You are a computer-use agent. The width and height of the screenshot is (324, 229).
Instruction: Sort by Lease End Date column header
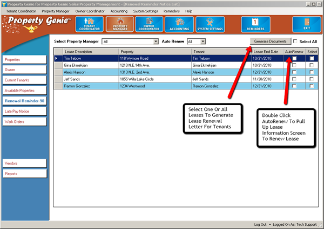click(x=267, y=52)
